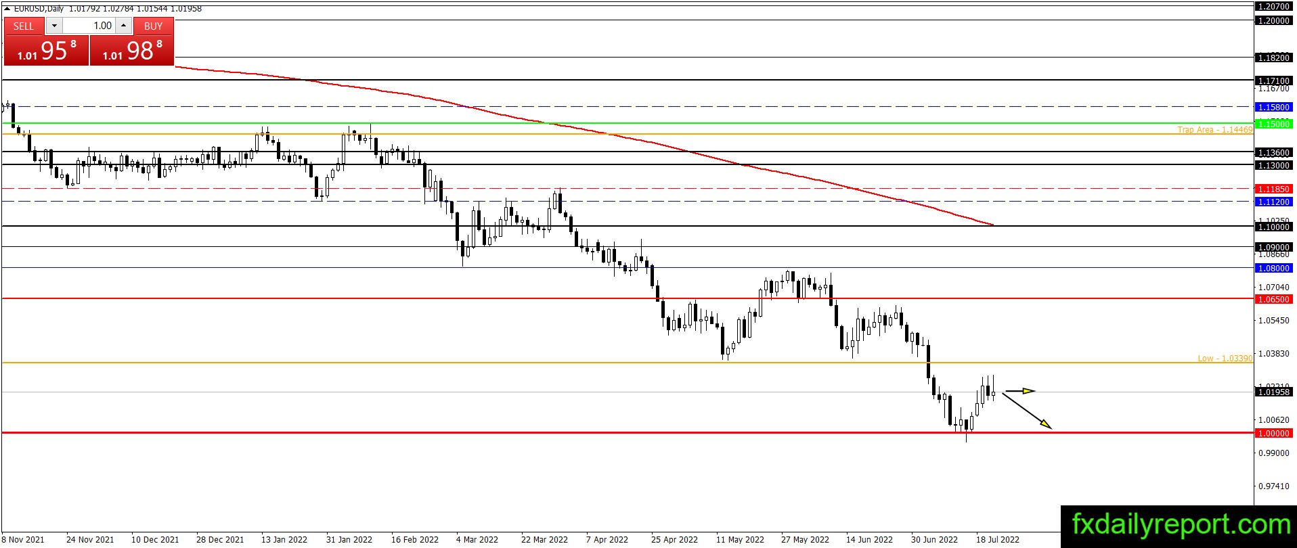Click the blue 1.08000 price label
Screen dimensions: 1297x548
(x=1273, y=269)
